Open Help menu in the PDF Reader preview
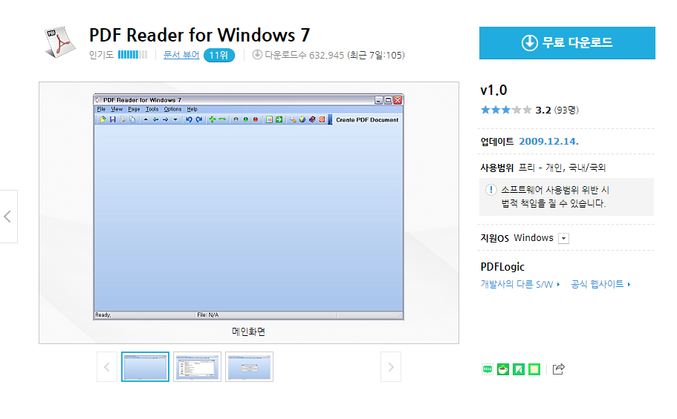The width and height of the screenshot is (677, 419). pos(192,109)
